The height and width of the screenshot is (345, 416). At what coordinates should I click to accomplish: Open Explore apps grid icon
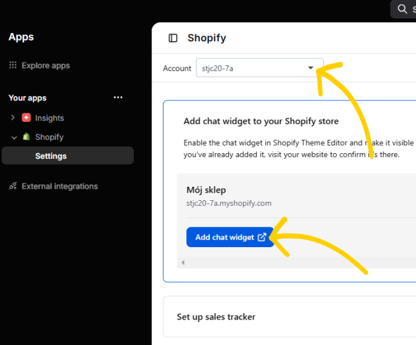tap(13, 65)
